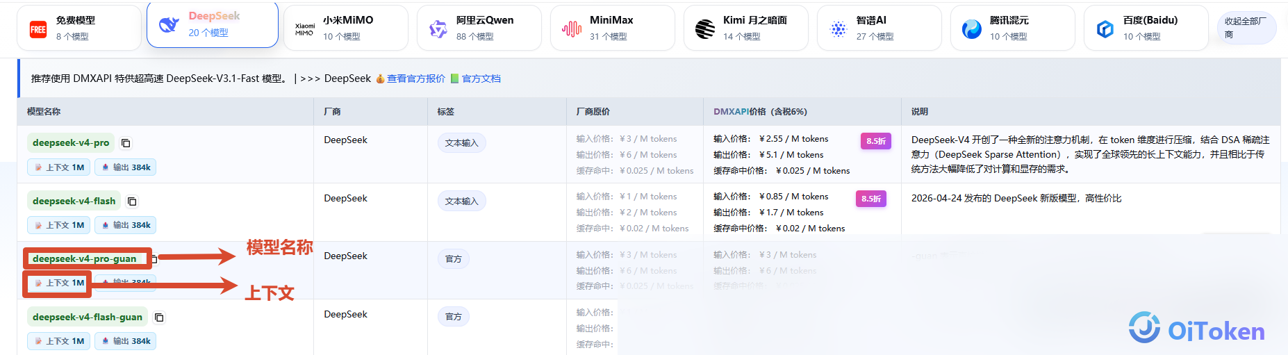The image size is (1288, 355).
Task: Click 上下文 1M badge under deepseek-v4-flash
Action: [58, 225]
